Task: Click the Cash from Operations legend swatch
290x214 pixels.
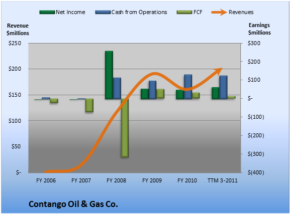Action: click(x=103, y=12)
